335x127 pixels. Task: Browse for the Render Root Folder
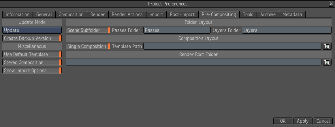pyautogui.click(x=327, y=62)
